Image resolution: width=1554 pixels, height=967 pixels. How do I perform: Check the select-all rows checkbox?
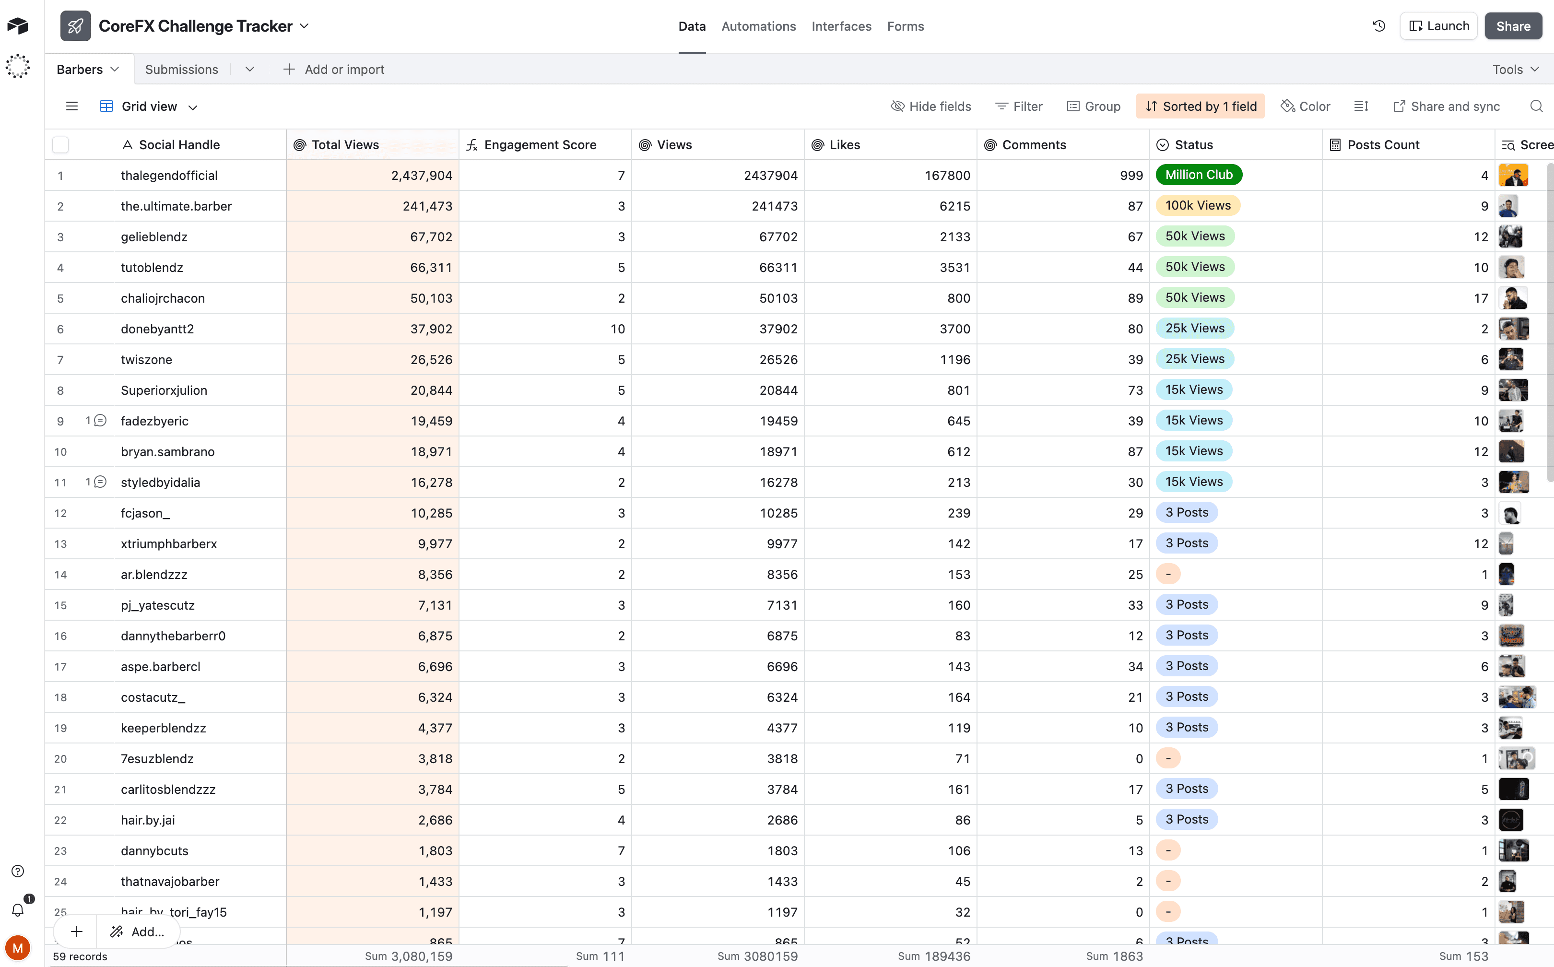pyautogui.click(x=61, y=145)
